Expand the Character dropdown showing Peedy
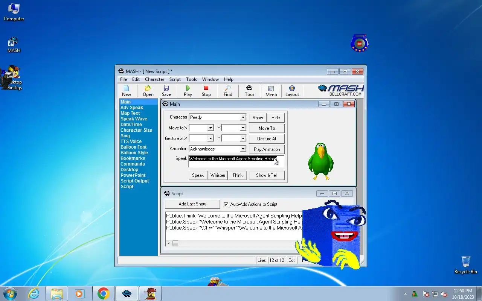 (x=243, y=117)
